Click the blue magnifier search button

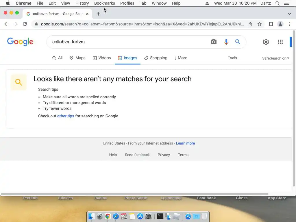[x=238, y=42]
